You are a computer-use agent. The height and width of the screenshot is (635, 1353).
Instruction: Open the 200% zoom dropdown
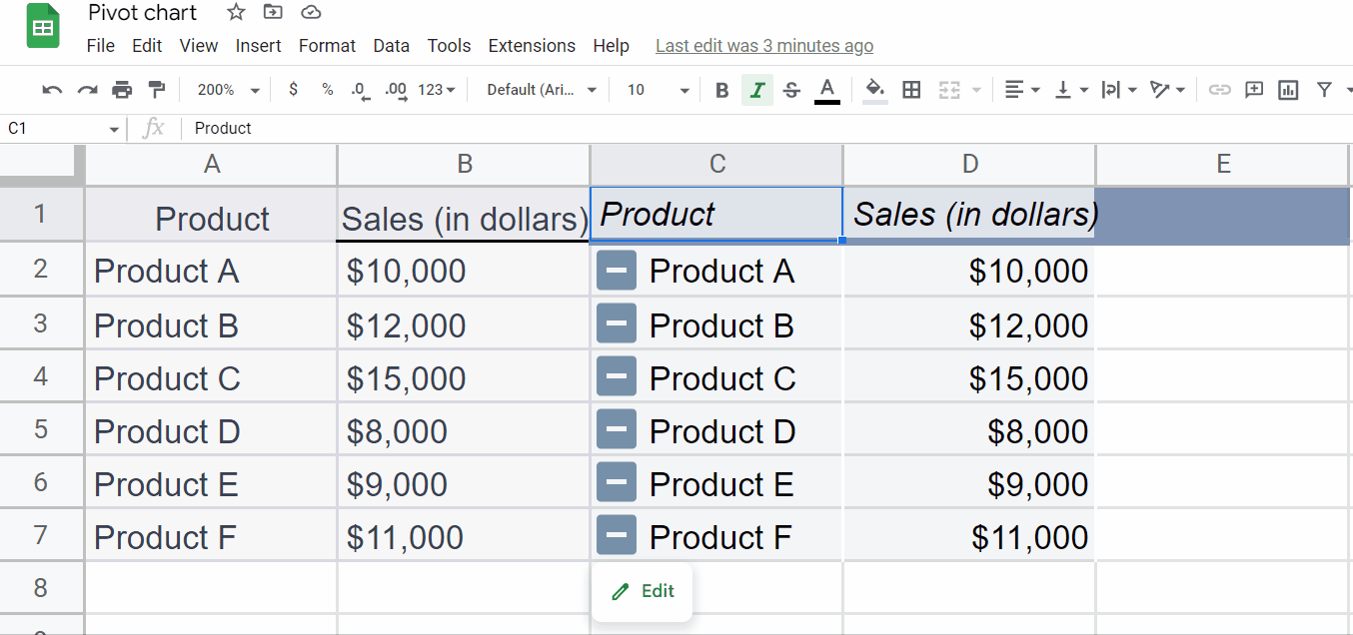point(228,90)
